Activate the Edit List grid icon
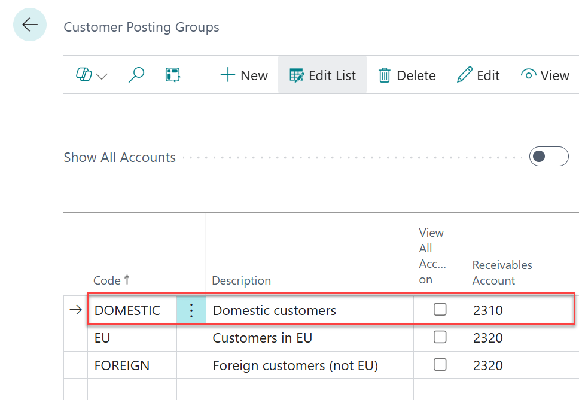This screenshot has width=579, height=400. pyautogui.click(x=297, y=75)
